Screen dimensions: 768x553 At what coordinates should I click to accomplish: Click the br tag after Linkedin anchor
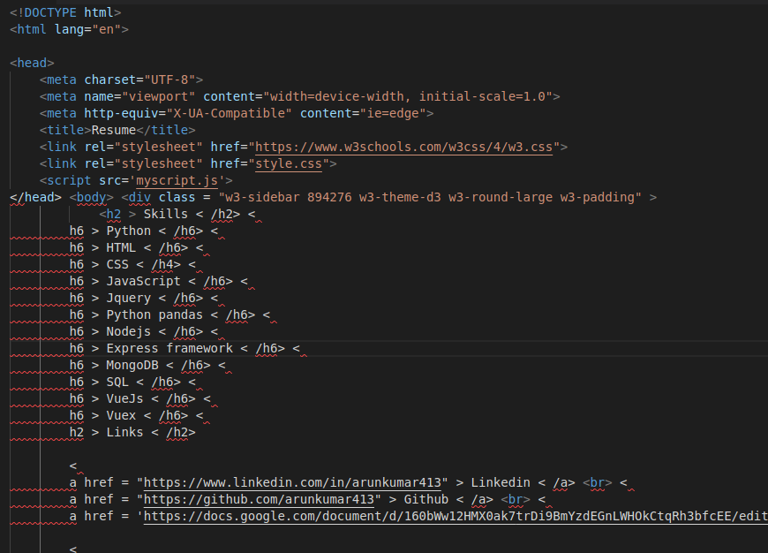597,482
